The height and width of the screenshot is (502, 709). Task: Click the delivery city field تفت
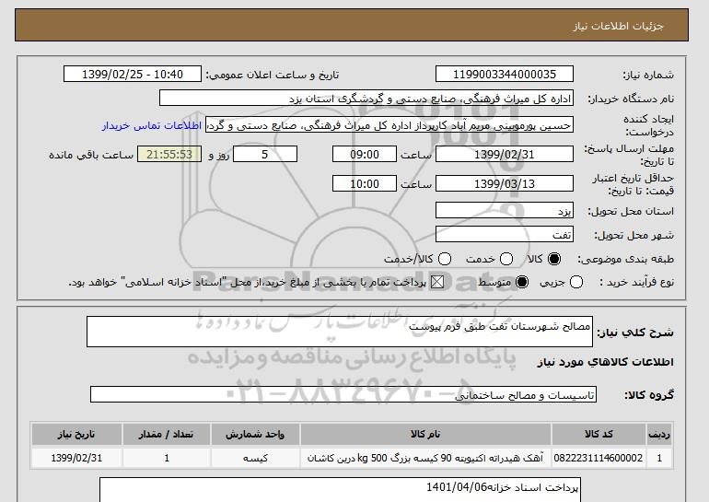coord(505,234)
